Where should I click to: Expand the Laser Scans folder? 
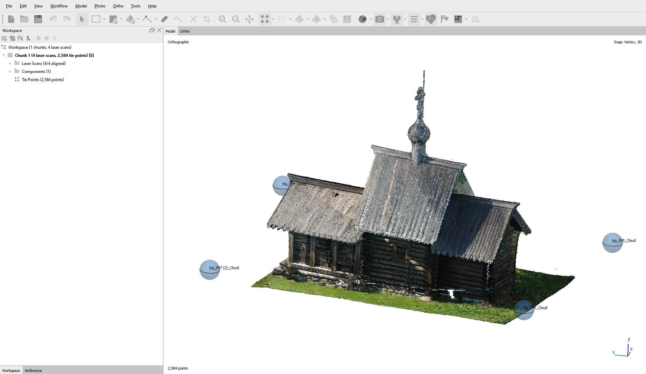(x=10, y=64)
